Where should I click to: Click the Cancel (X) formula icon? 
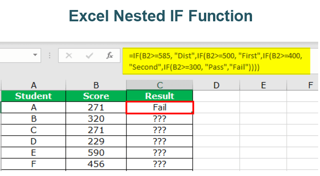69,55
